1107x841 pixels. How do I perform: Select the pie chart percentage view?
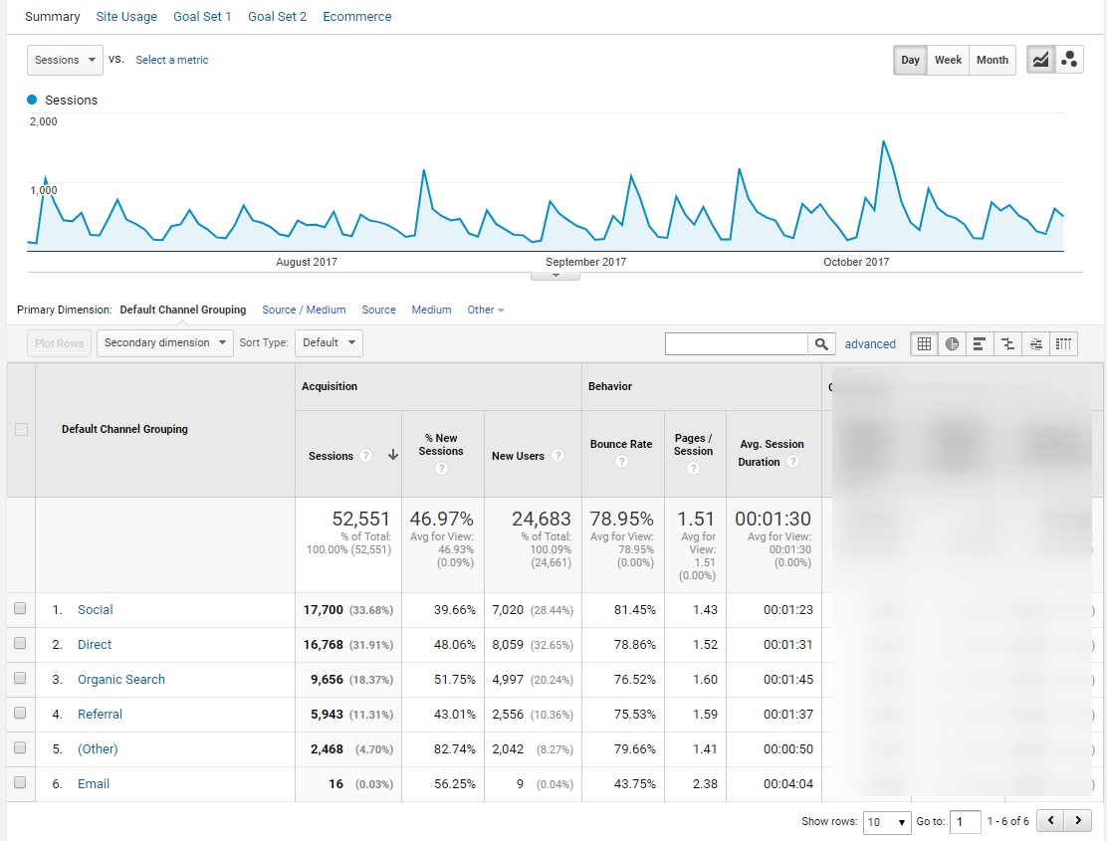(x=953, y=344)
